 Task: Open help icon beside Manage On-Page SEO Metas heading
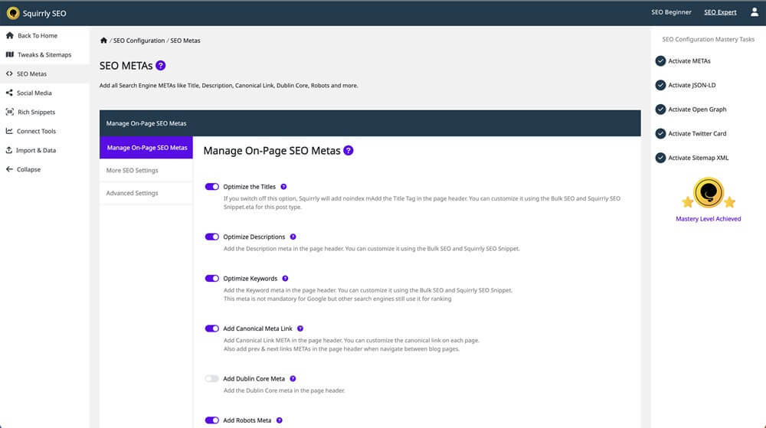click(349, 150)
